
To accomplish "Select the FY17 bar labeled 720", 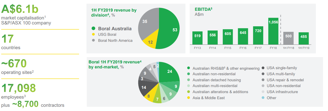I will (258, 35).
